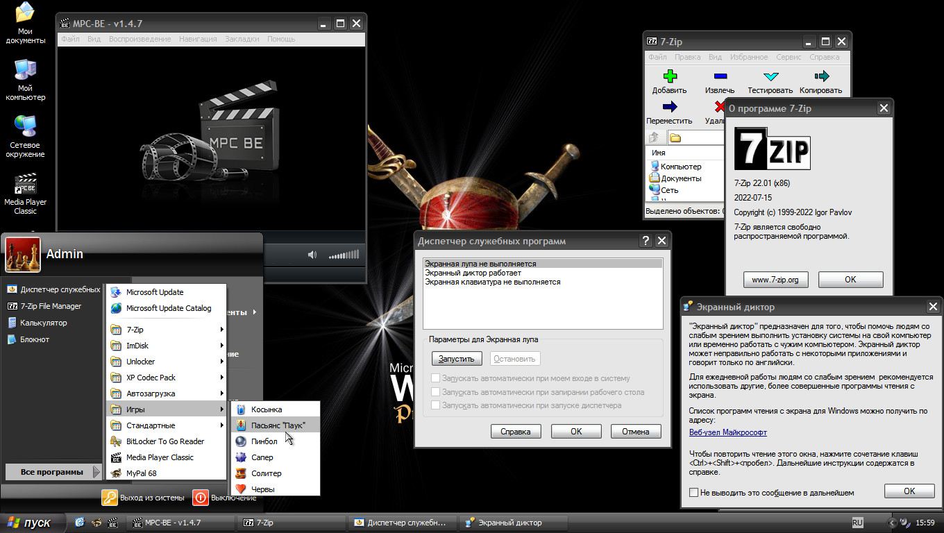
Task: Open MyPal 68 browser entry
Action: [167, 473]
